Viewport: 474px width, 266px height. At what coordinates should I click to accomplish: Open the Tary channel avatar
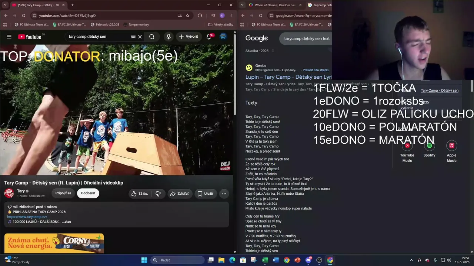click(9, 193)
